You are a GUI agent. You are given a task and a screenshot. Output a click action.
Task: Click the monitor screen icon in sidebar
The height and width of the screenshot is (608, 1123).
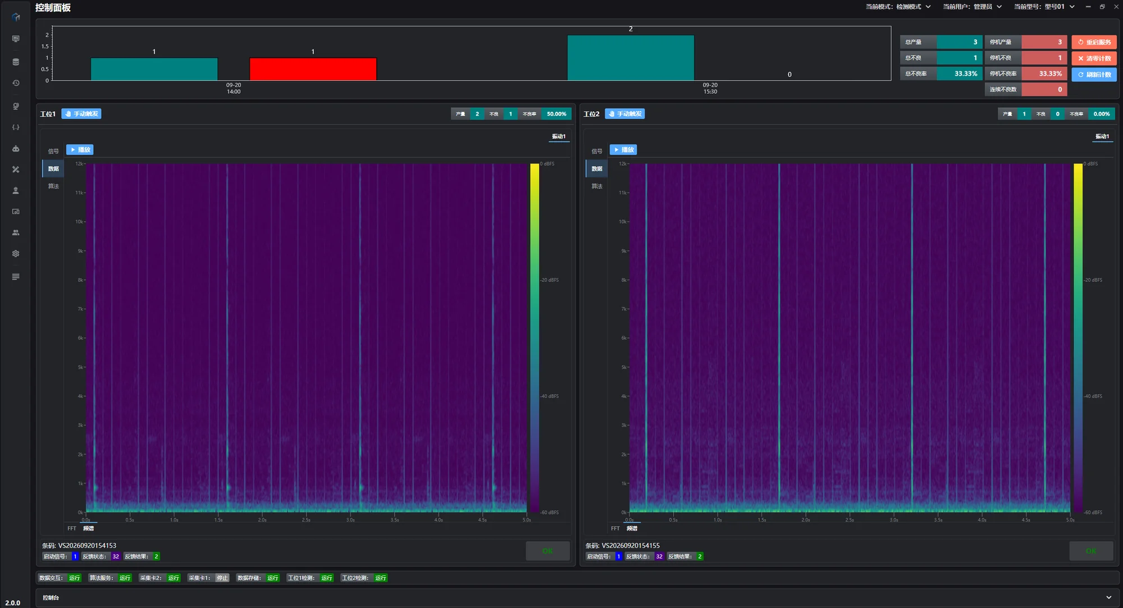[16, 39]
